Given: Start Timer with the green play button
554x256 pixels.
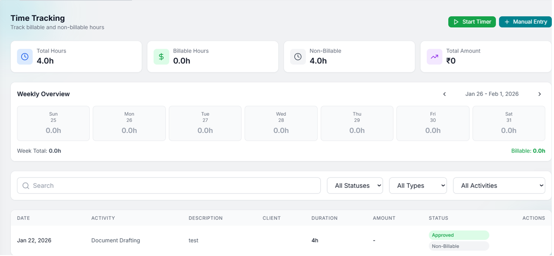Looking at the screenshot, I should tap(472, 22).
